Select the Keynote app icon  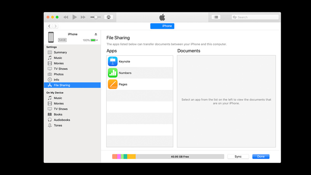(113, 61)
